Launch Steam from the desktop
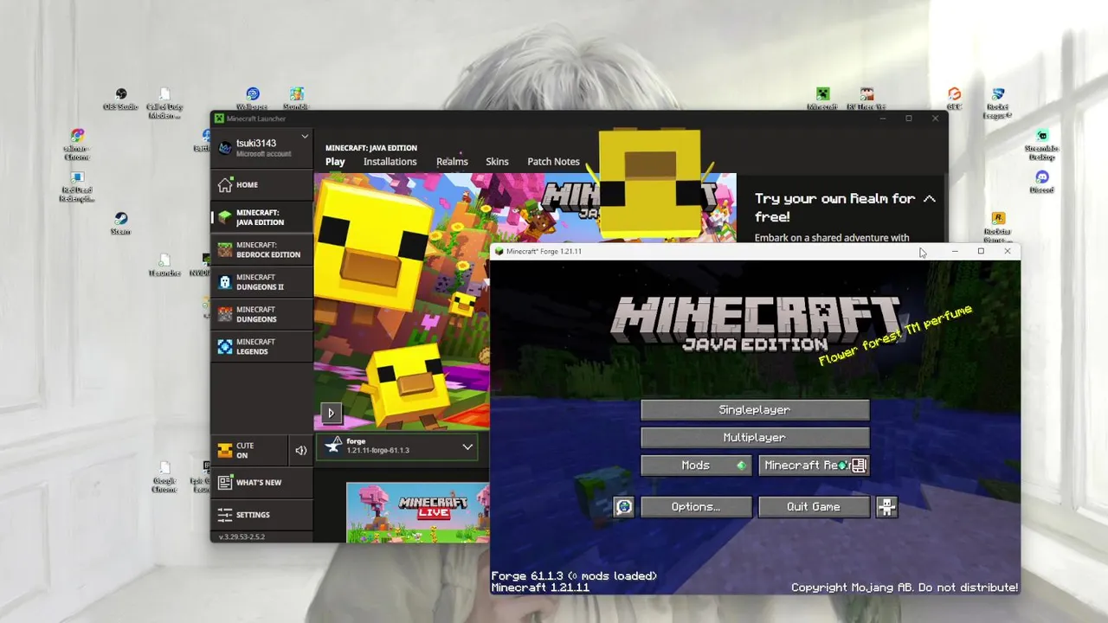This screenshot has height=623, width=1108. click(120, 223)
